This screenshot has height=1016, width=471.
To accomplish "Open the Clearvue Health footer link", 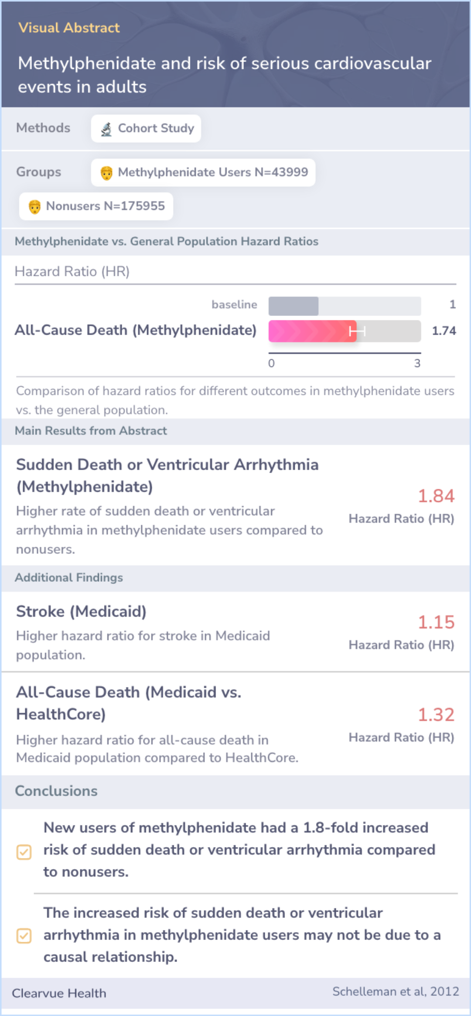I will [59, 993].
